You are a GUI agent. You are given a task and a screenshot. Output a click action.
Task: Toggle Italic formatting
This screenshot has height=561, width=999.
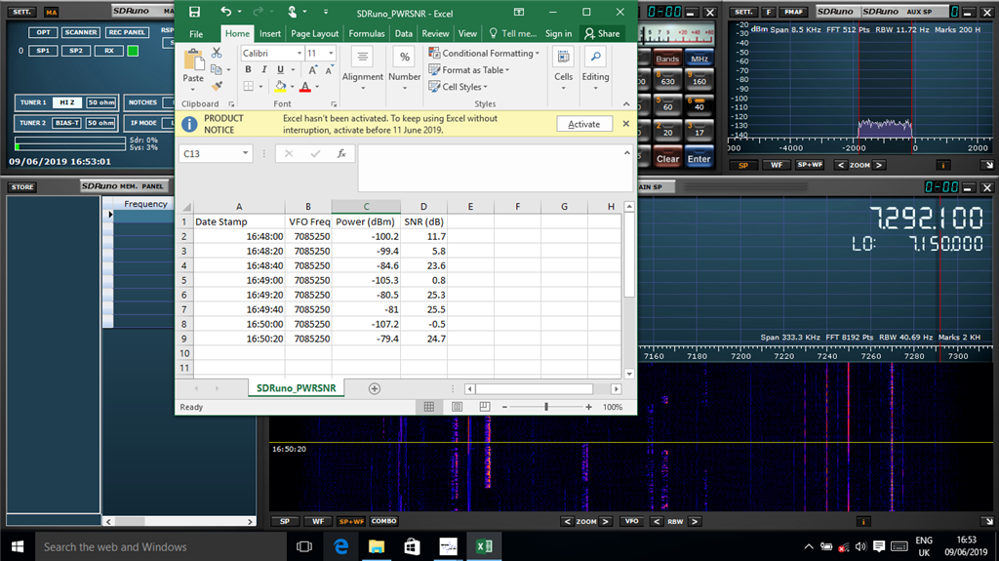(263, 69)
